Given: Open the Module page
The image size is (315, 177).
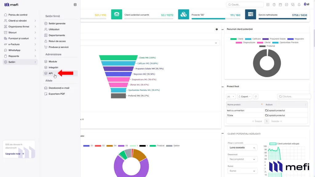Looking at the screenshot, I should [53, 61].
